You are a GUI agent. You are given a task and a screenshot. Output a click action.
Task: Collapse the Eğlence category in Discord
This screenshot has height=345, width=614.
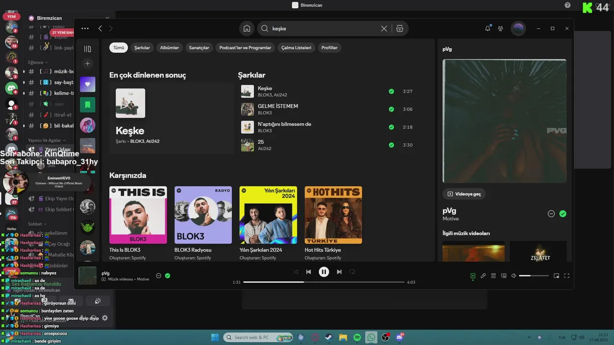(38, 62)
